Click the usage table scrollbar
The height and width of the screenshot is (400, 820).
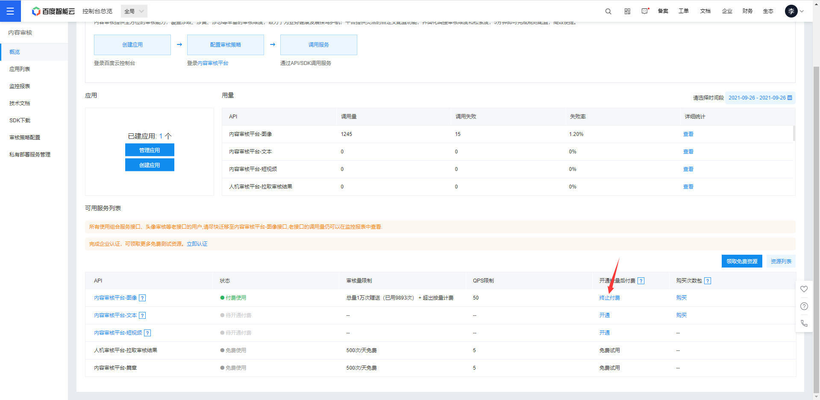tap(794, 133)
